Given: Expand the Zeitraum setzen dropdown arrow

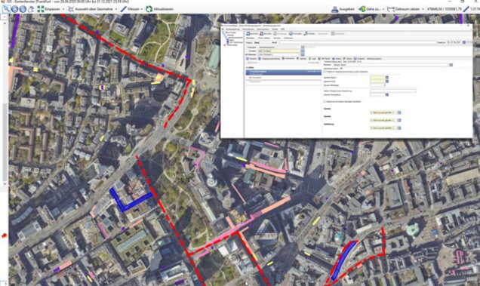Looking at the screenshot, I should [x=423, y=9].
